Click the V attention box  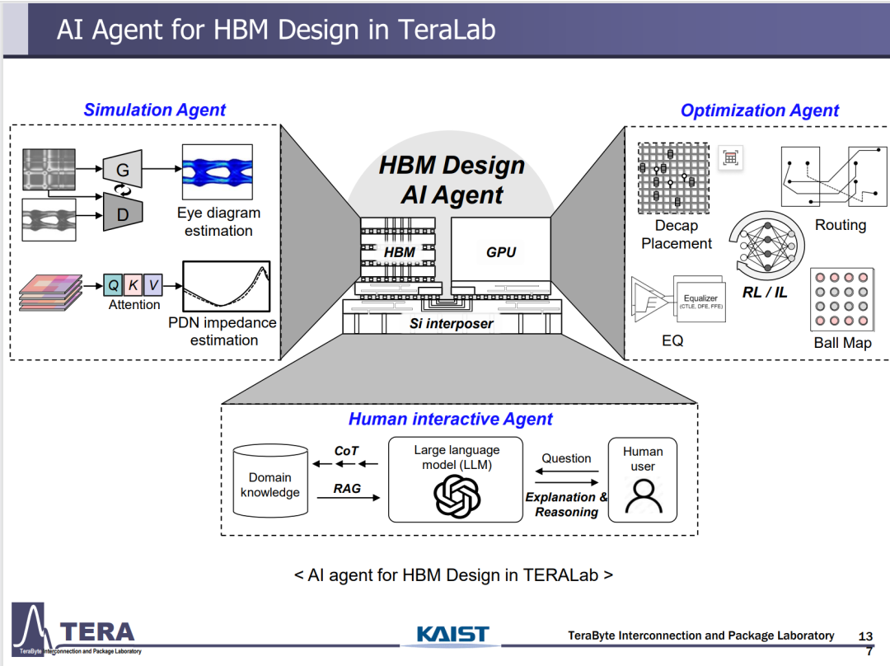(x=153, y=285)
